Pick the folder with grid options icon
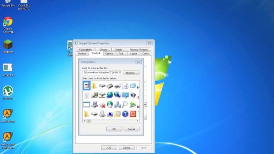Viewport: 274px width, 154px height. 117,114
